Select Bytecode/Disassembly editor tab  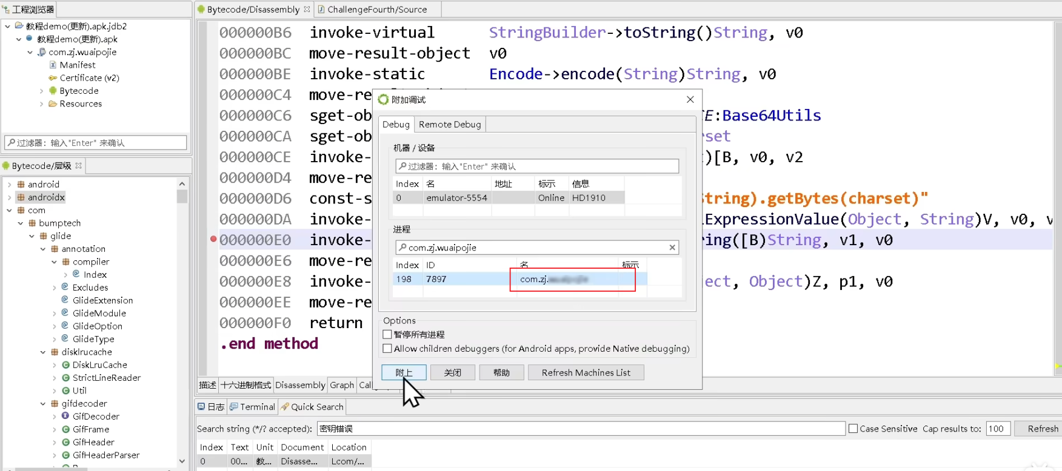click(x=253, y=9)
